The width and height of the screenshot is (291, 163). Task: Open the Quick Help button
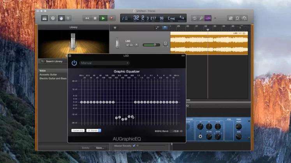tap(53, 18)
